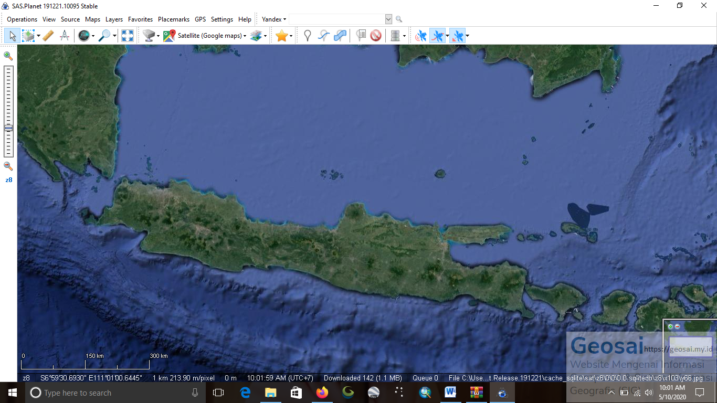This screenshot has height=403, width=717.
Task: Open the Operations menu
Action: pos(22,19)
